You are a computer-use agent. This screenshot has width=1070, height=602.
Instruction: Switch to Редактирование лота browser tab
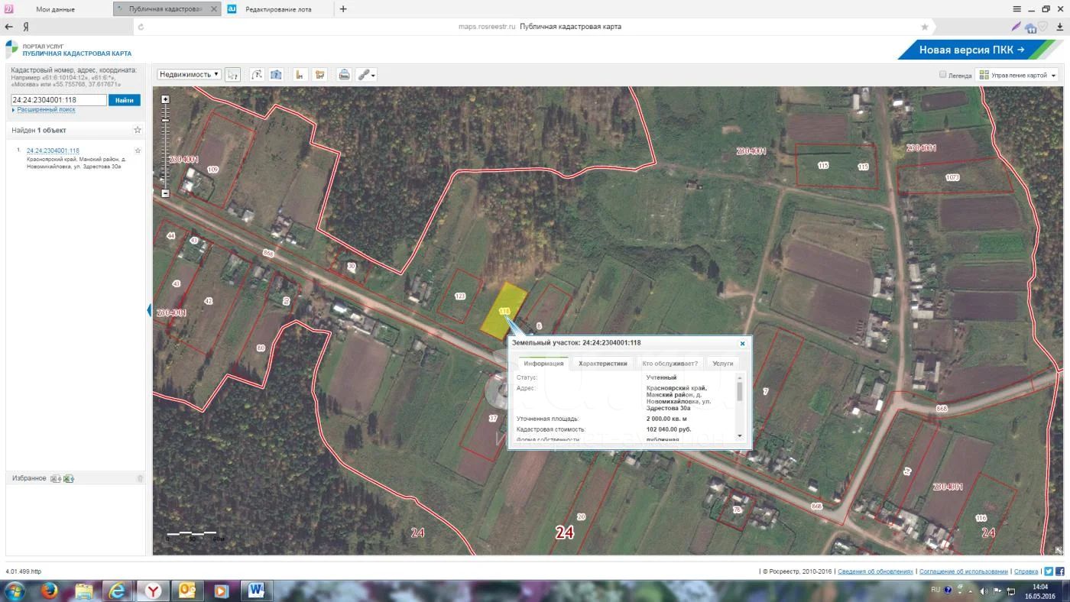pyautogui.click(x=277, y=9)
